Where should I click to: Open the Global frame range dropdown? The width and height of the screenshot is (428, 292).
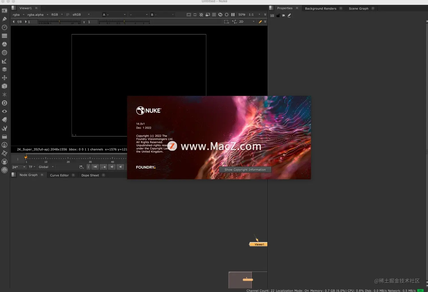click(x=46, y=167)
